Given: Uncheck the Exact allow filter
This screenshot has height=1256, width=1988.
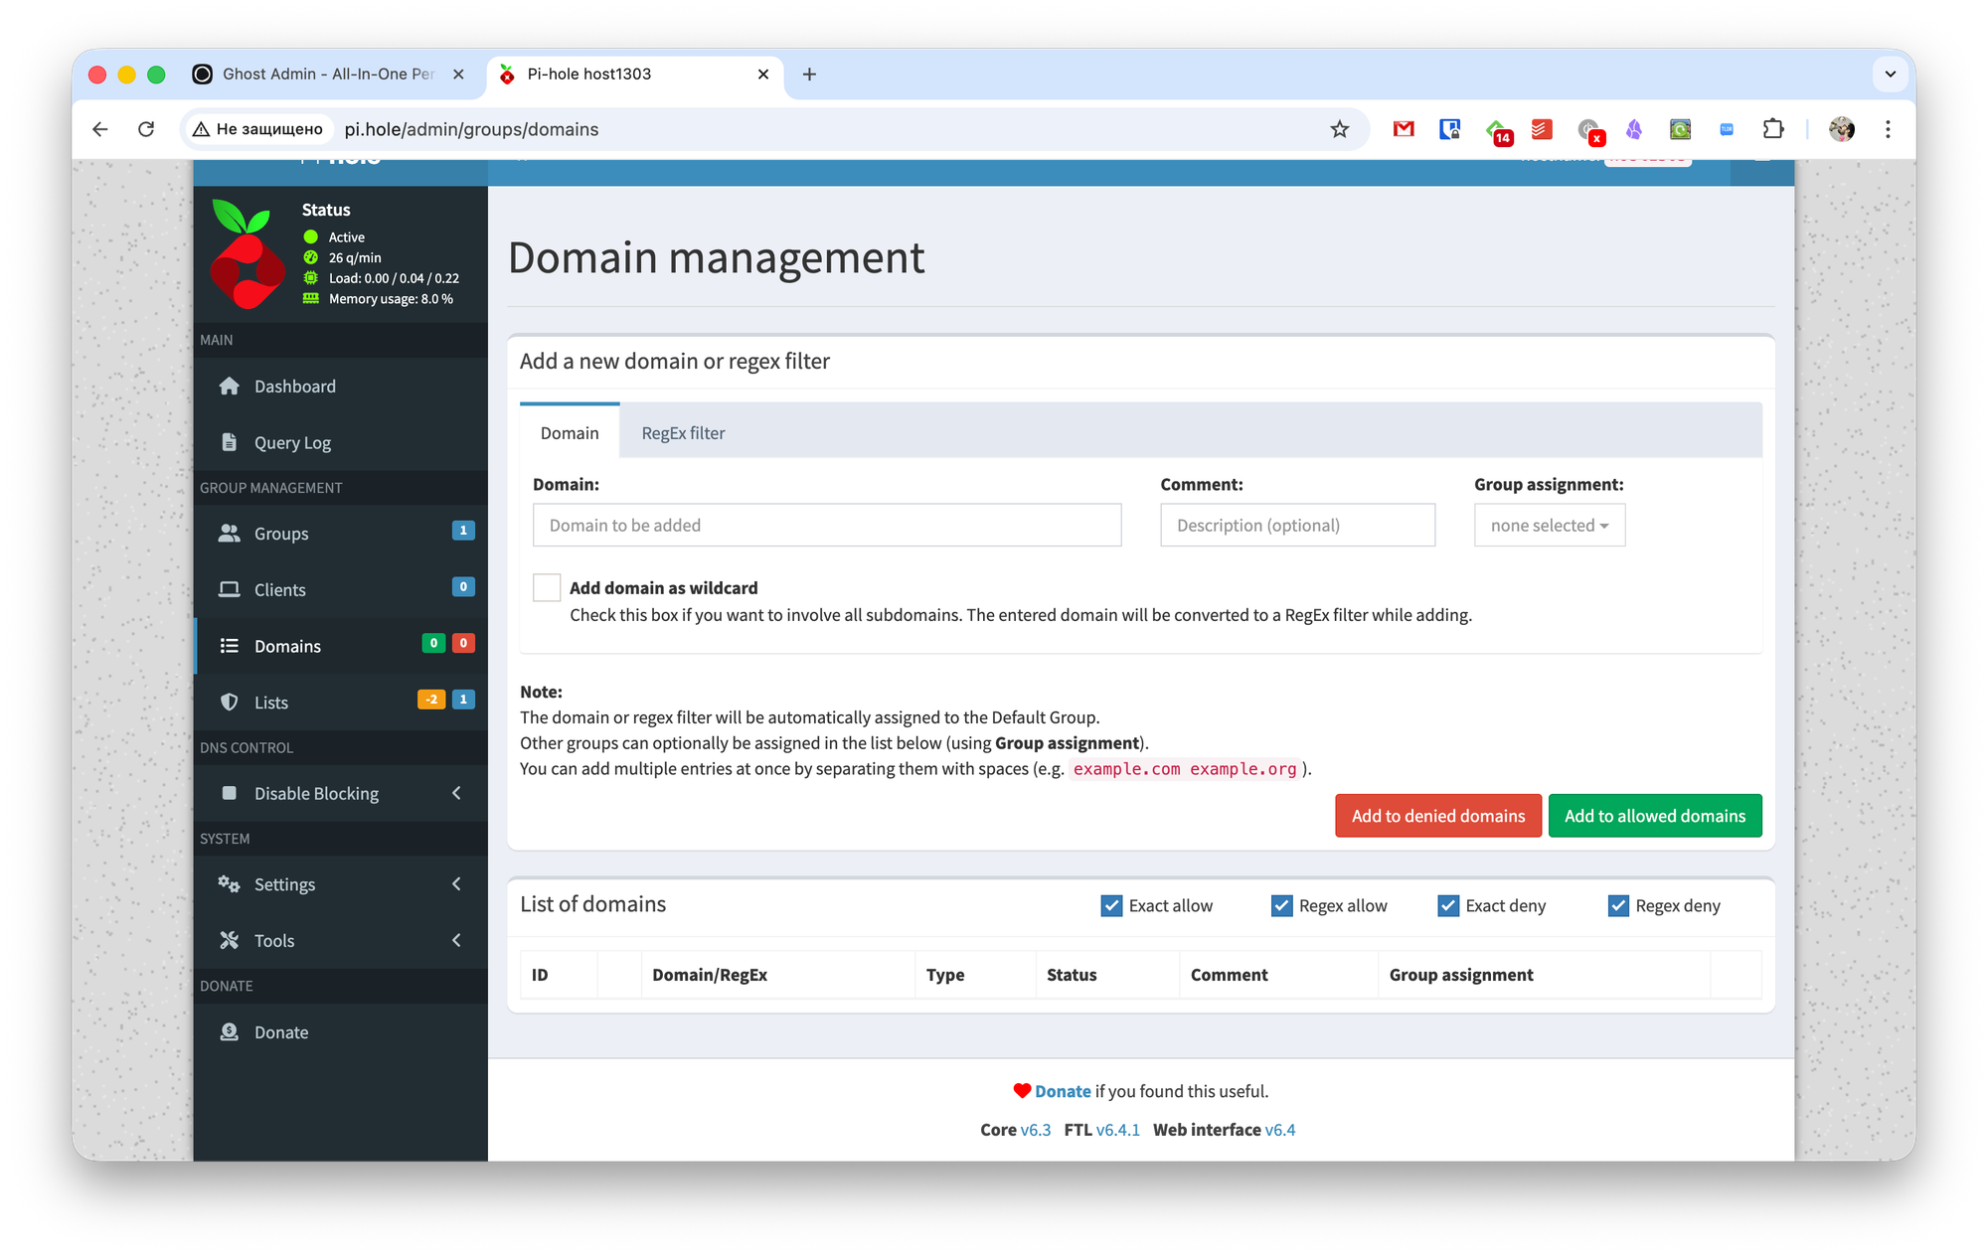Looking at the screenshot, I should 1111,905.
